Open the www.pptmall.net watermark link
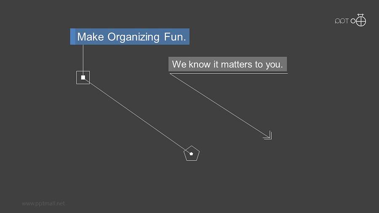Screen dimensions: 379x213 click(43, 203)
